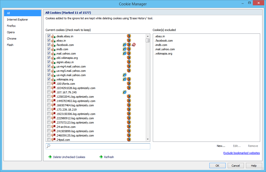Screen dimensions: 266x172
Task: Open Exclude bookmarked websites link
Action: tap(241, 153)
